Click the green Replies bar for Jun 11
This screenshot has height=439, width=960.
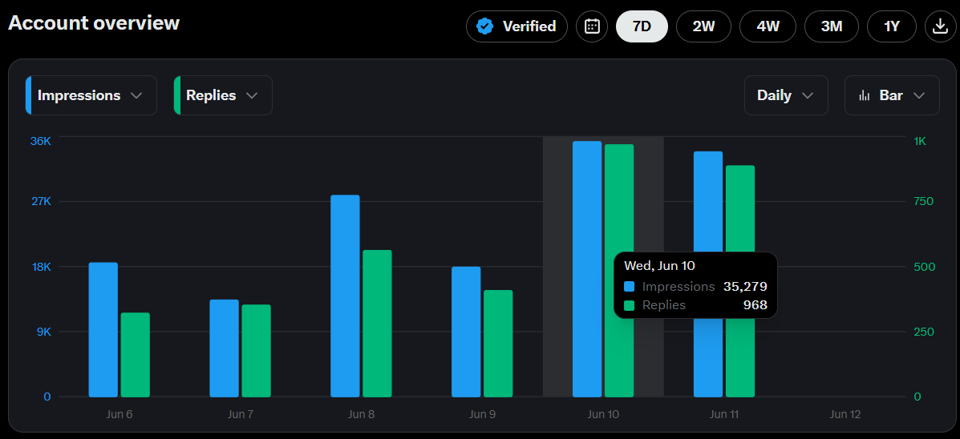740,208
